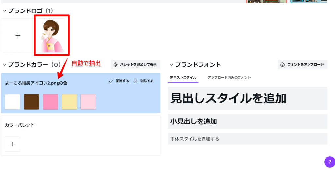This screenshot has width=335, height=170.
Task: Add a color with the カラーパレット plus
Action: click(x=12, y=144)
